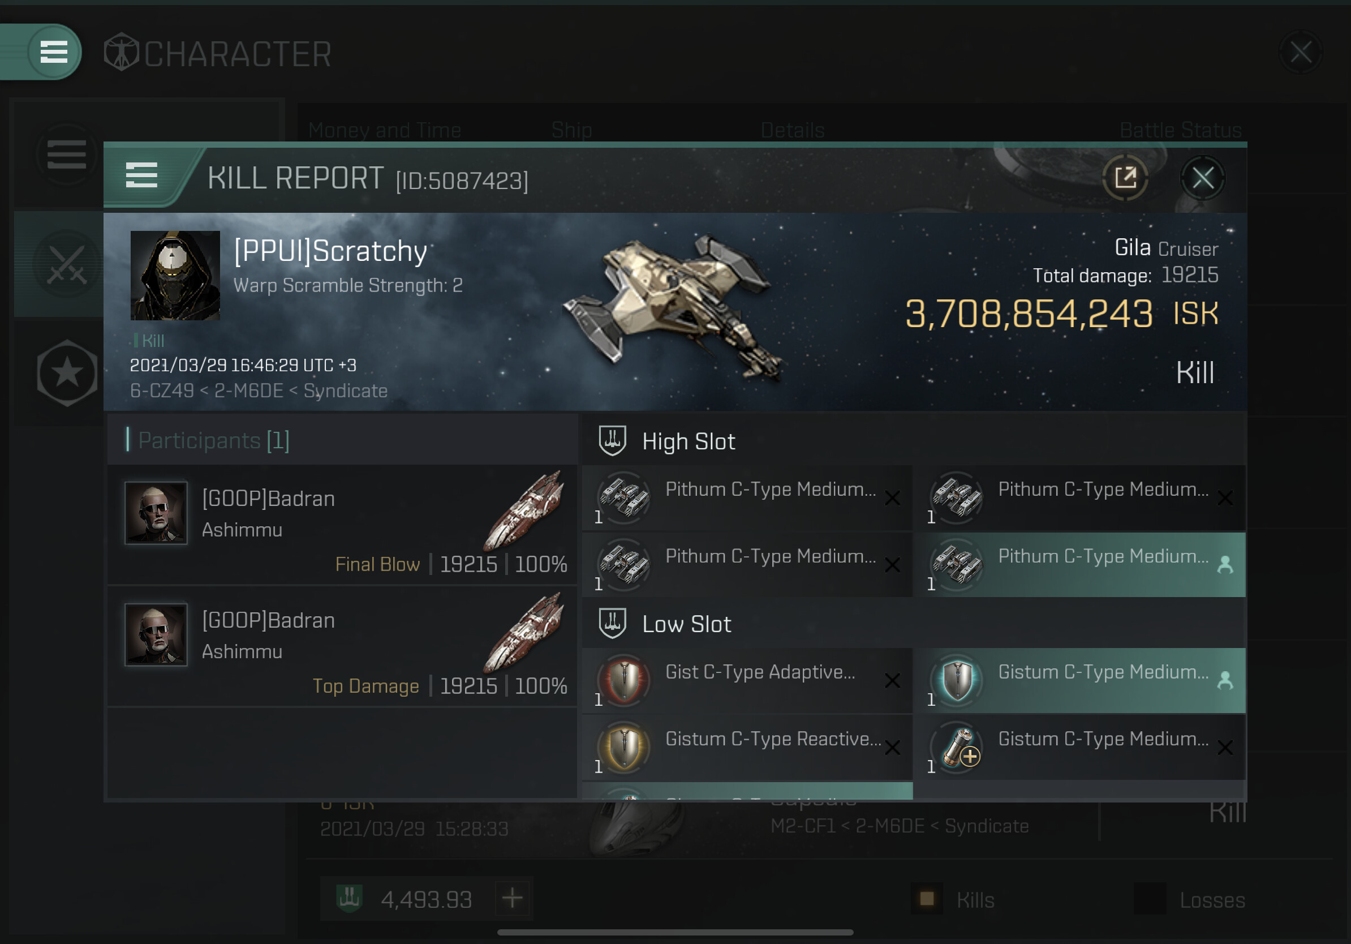The height and width of the screenshot is (944, 1351).
Task: Expand the Participants [1] section
Action: click(342, 440)
